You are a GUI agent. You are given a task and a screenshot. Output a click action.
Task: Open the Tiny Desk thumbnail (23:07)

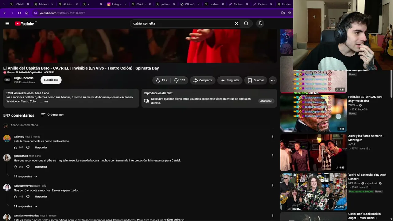(x=313, y=192)
